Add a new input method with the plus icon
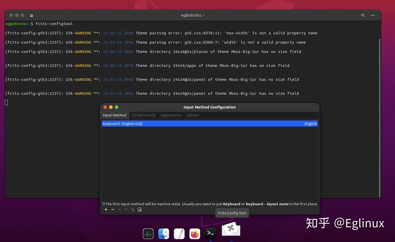395x242 pixels. [106, 209]
